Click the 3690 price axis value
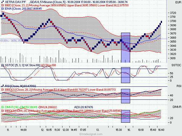 (173, 25)
